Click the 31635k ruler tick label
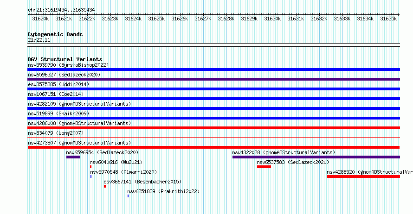413x214 pixels. point(388,19)
